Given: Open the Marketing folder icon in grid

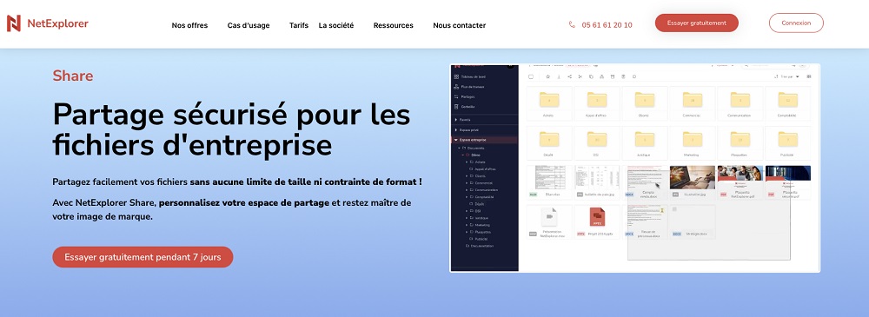Looking at the screenshot, I should (x=693, y=139).
